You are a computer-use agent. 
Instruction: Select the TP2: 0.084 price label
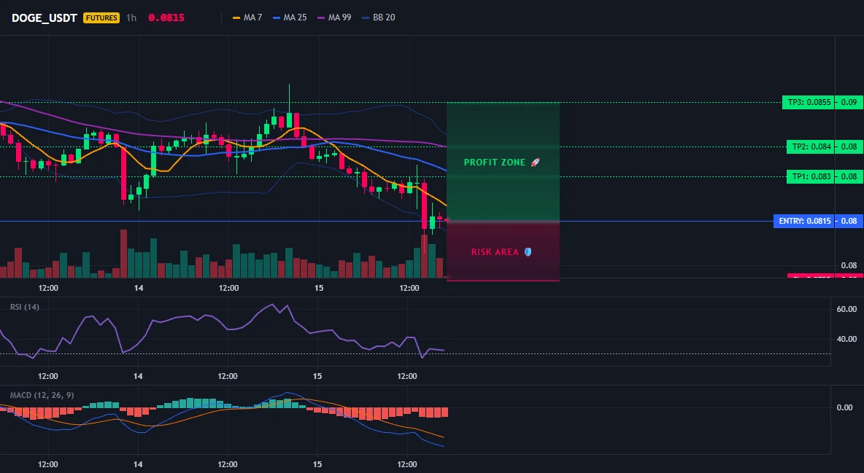811,146
